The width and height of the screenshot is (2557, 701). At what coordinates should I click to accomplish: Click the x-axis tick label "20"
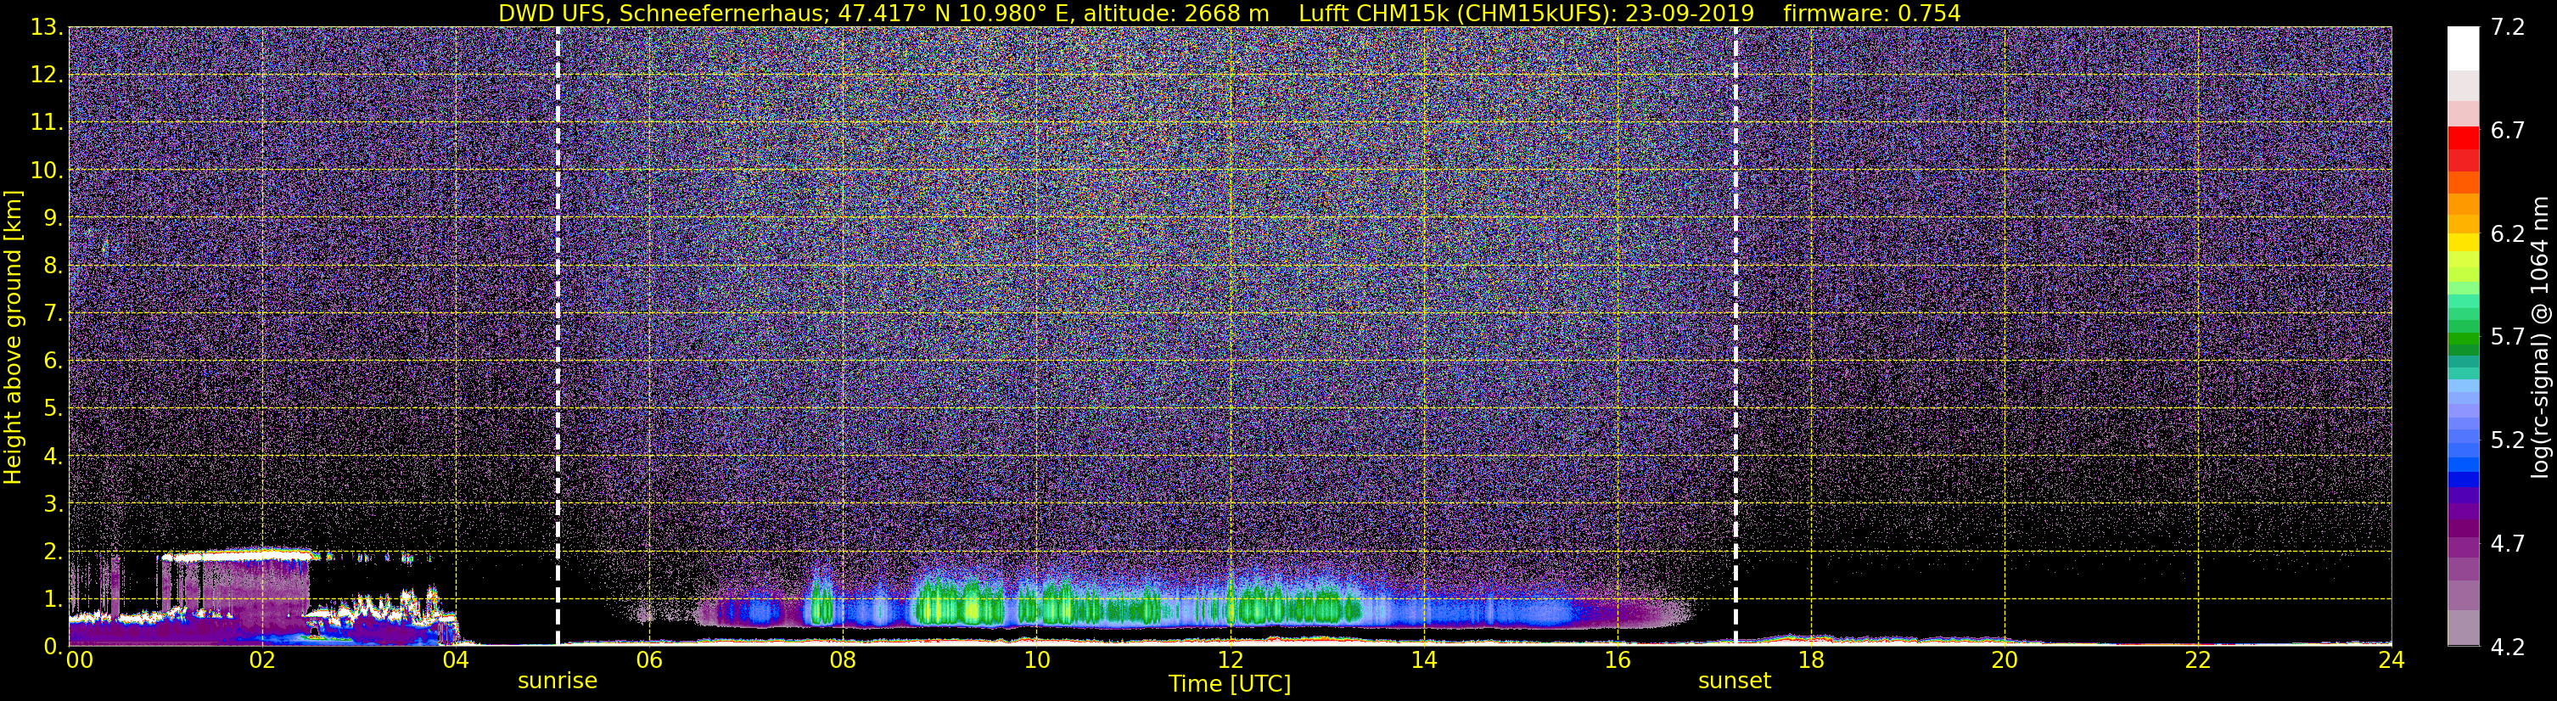2005,660
